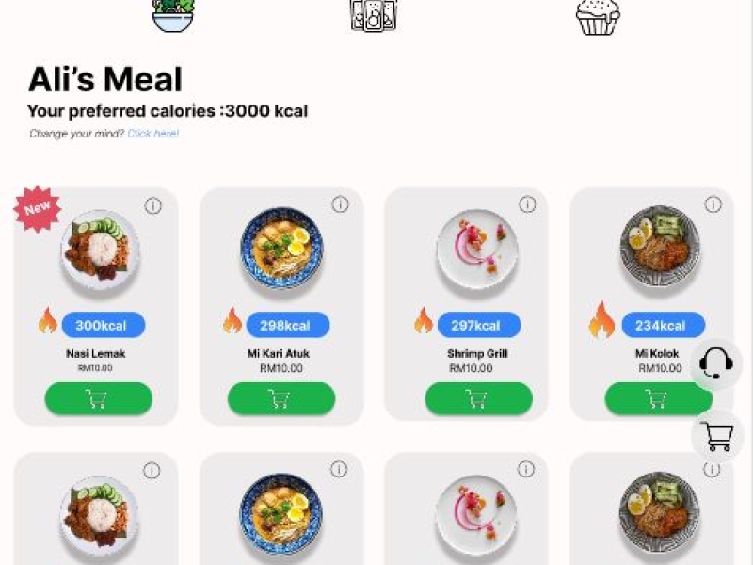Open info icon on second-row noodle card
The width and height of the screenshot is (753, 565).
(339, 469)
